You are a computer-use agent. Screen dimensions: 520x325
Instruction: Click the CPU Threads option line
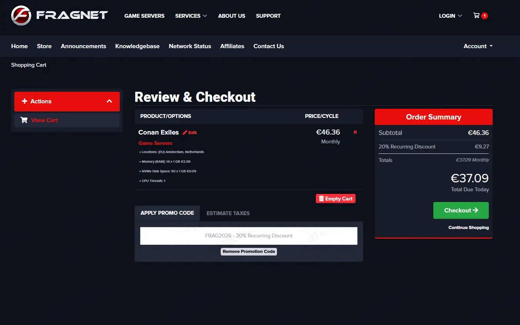152,181
